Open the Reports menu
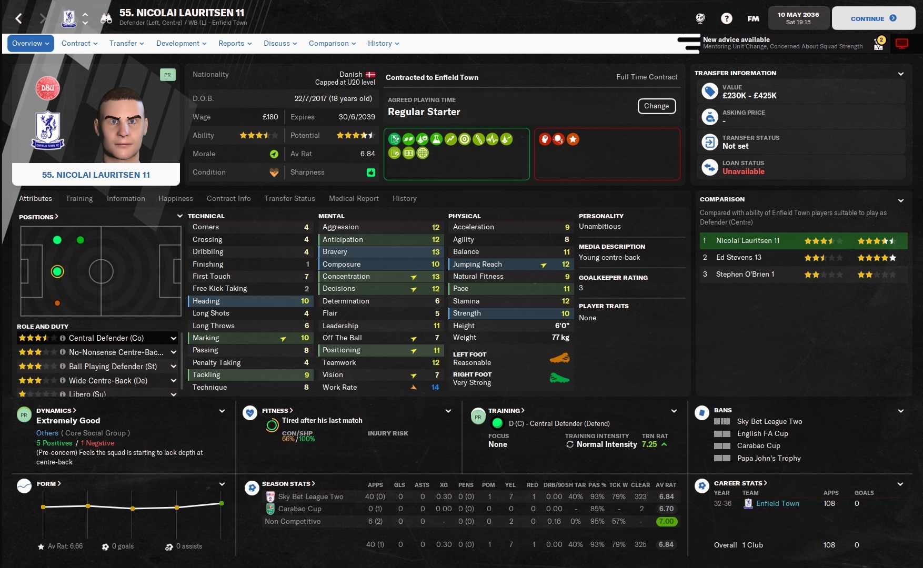The image size is (923, 568). 235,44
